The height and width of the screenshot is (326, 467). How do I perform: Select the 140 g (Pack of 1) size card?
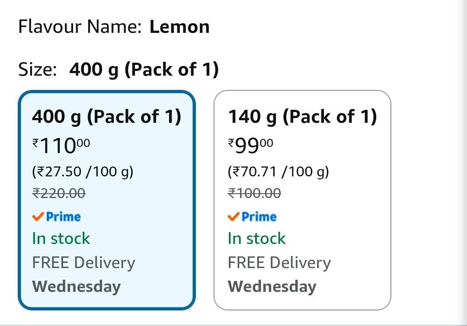coord(302,200)
